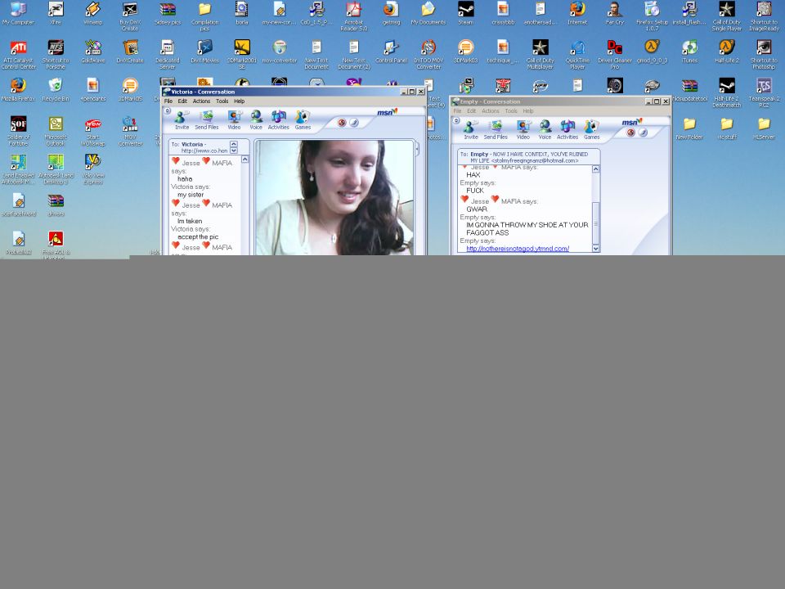
Task: Collapse toolbar arrow in Empty window
Action: pyautogui.click(x=456, y=121)
